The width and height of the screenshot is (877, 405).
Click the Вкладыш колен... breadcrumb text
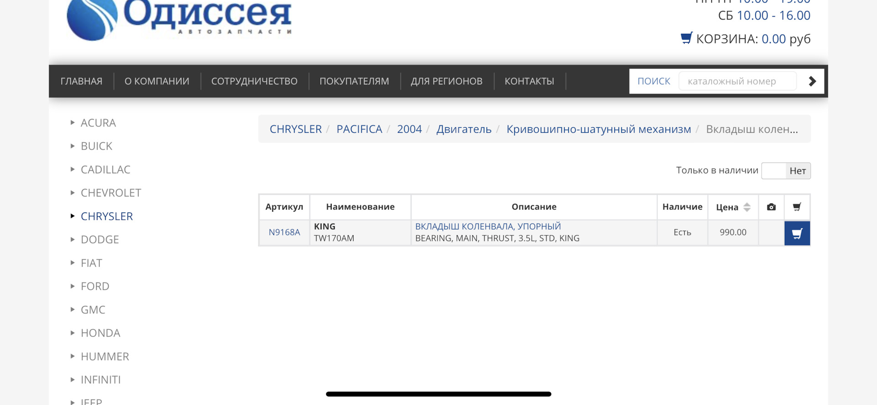tap(752, 129)
